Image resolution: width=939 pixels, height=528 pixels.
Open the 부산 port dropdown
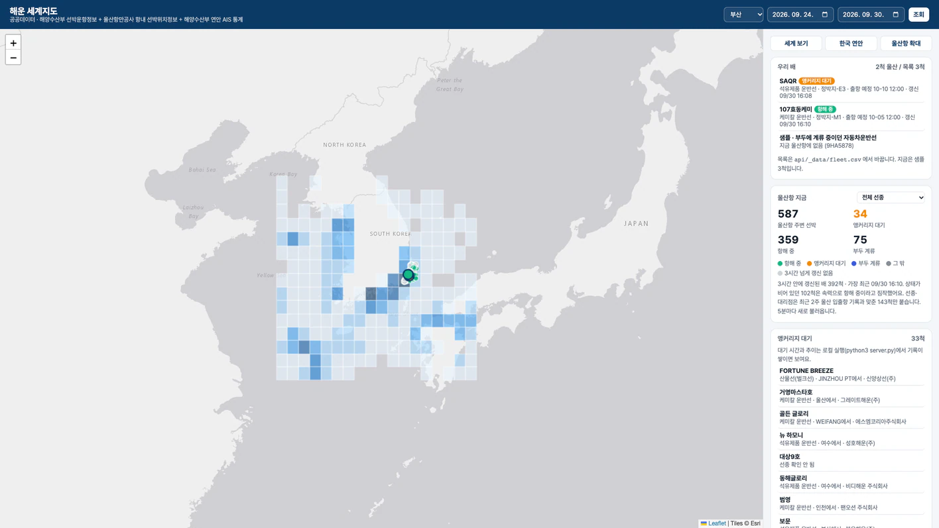point(743,15)
